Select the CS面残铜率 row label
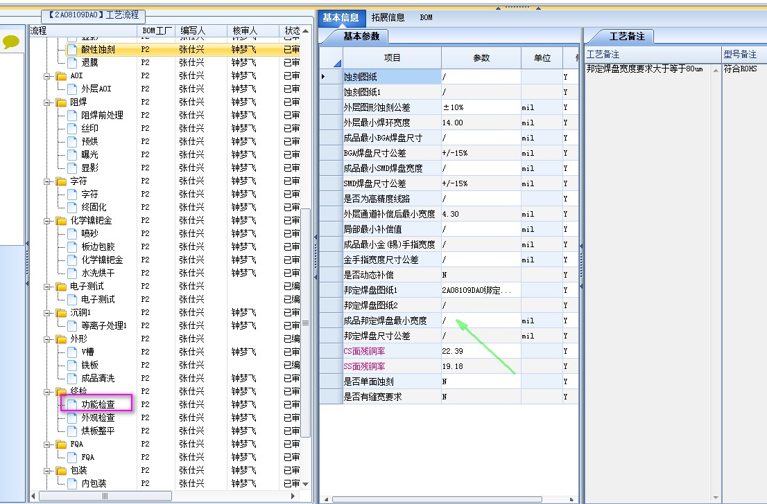This screenshot has width=767, height=504. pyautogui.click(x=364, y=351)
